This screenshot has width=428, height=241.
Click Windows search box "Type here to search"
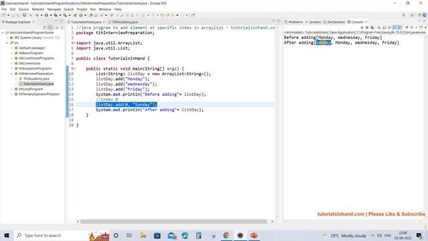point(62,235)
